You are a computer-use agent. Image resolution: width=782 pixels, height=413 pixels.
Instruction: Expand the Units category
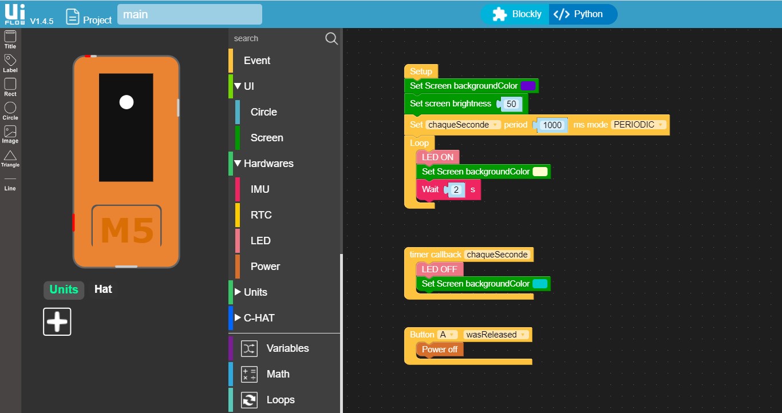[238, 292]
